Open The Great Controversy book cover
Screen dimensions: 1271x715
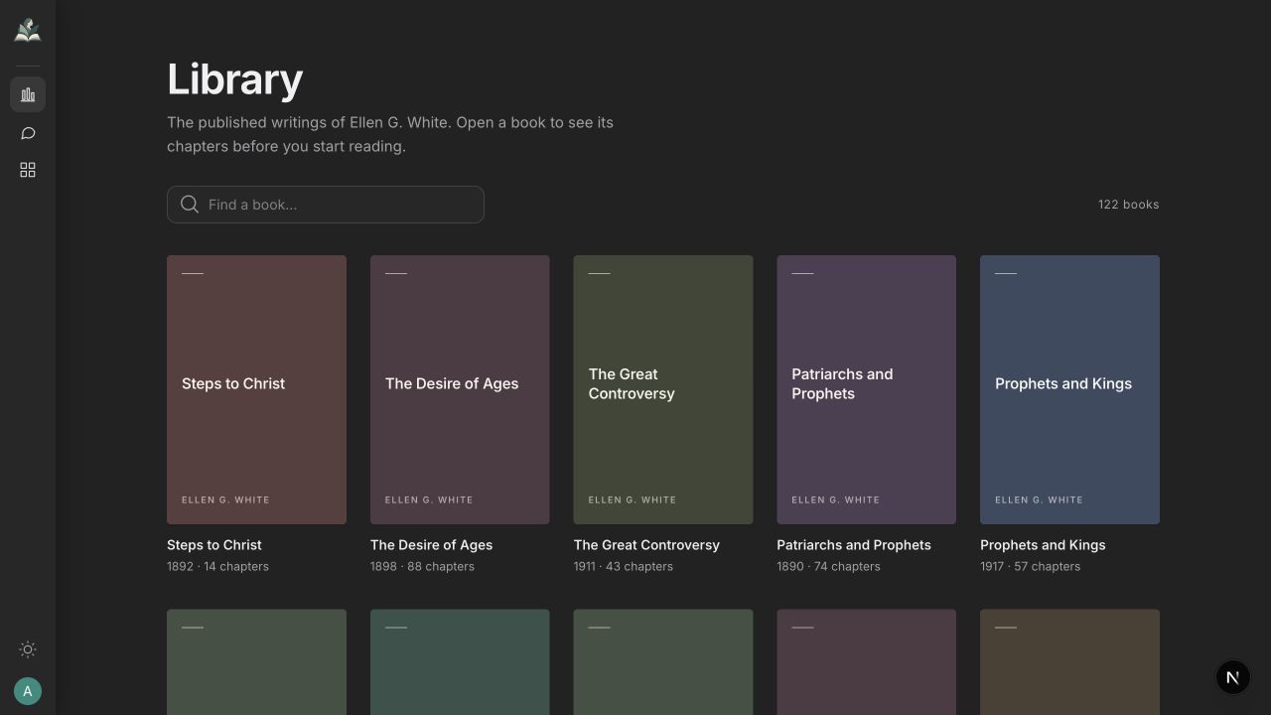pos(663,389)
